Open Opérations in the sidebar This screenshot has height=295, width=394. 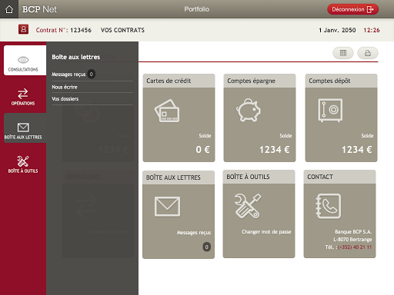coord(23,97)
